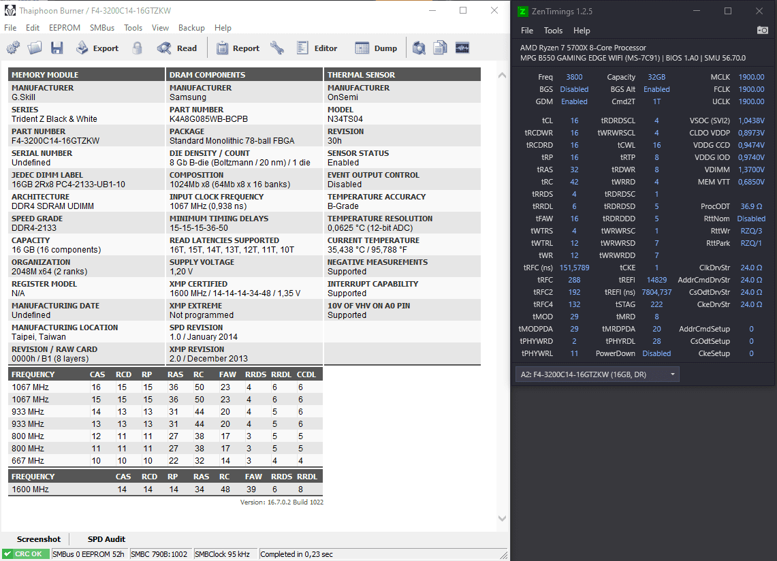Click the MEMORY MODULE column header
The image size is (777, 561).
(86, 74)
